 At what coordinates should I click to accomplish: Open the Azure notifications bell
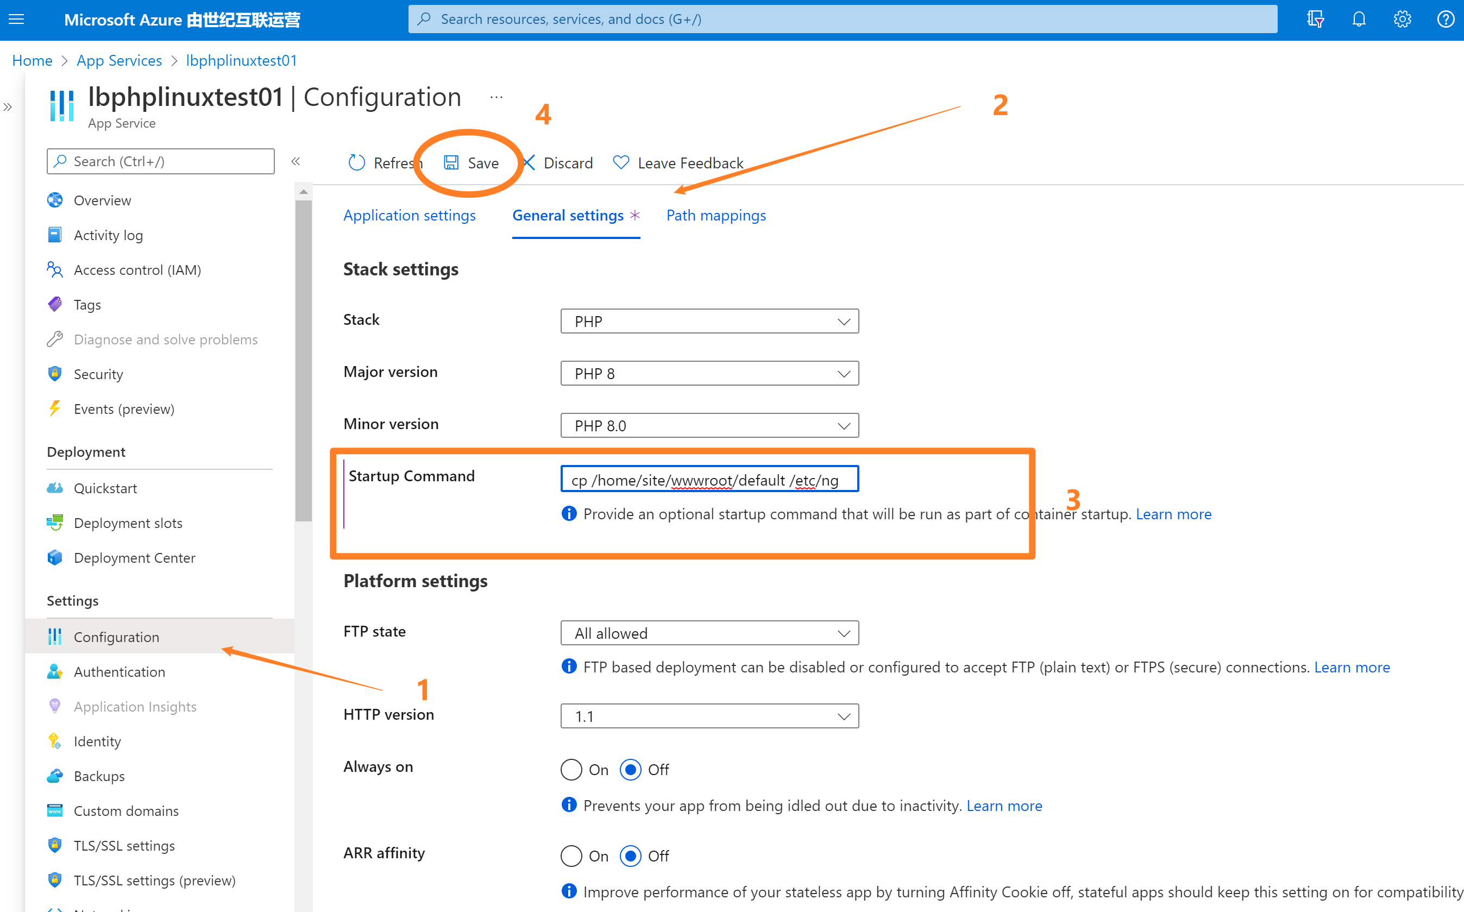(x=1359, y=20)
